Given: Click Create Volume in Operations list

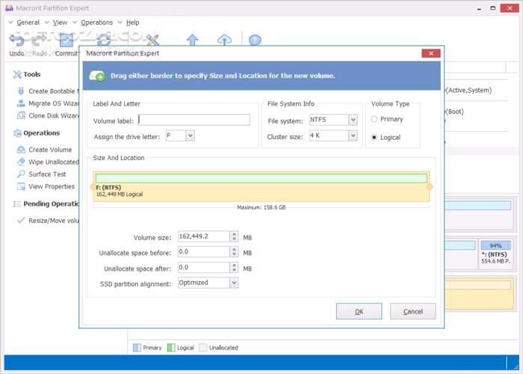Looking at the screenshot, I should tap(50, 150).
